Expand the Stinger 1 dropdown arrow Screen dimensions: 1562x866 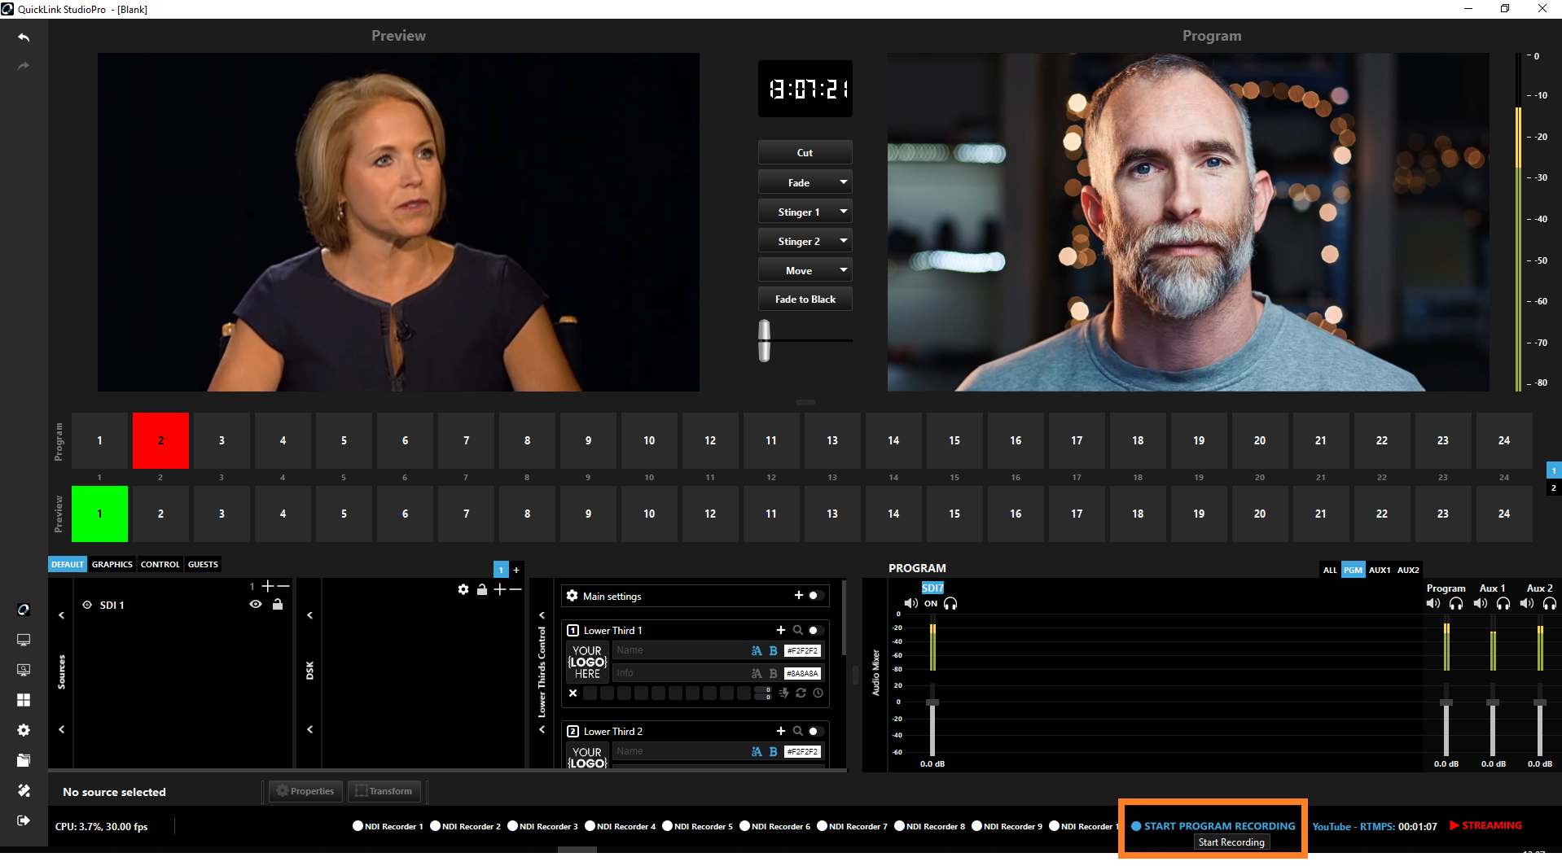tap(843, 212)
